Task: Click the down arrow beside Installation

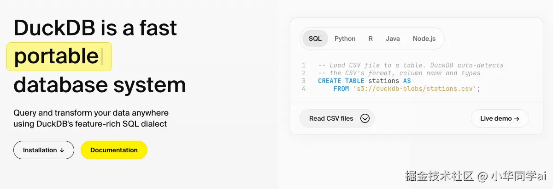Action: click(62, 150)
